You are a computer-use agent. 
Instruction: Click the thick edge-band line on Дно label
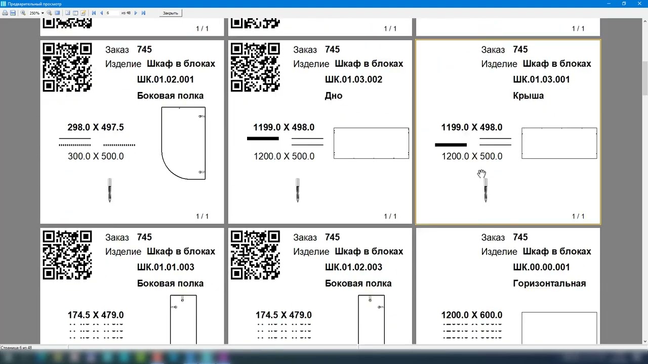point(263,139)
